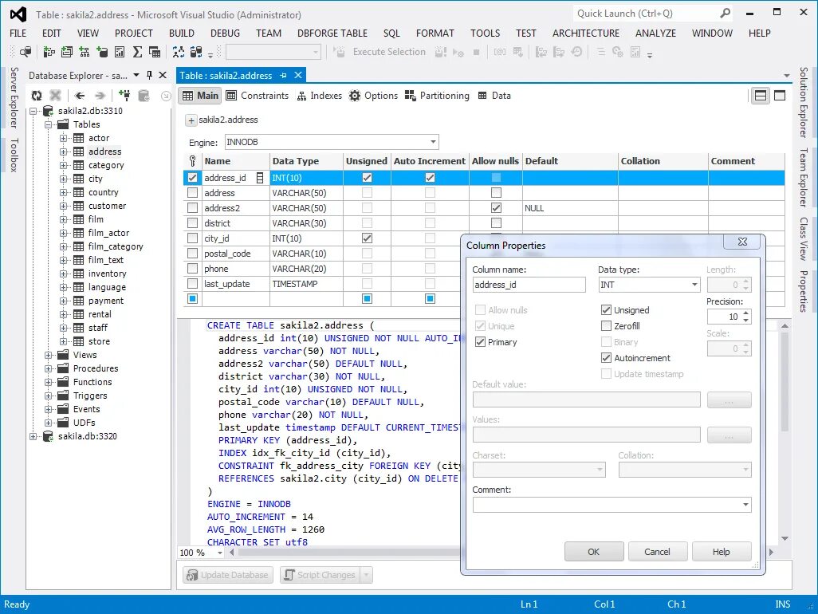This screenshot has width=818, height=614.
Task: Switch to the Data tab
Action: tap(494, 96)
